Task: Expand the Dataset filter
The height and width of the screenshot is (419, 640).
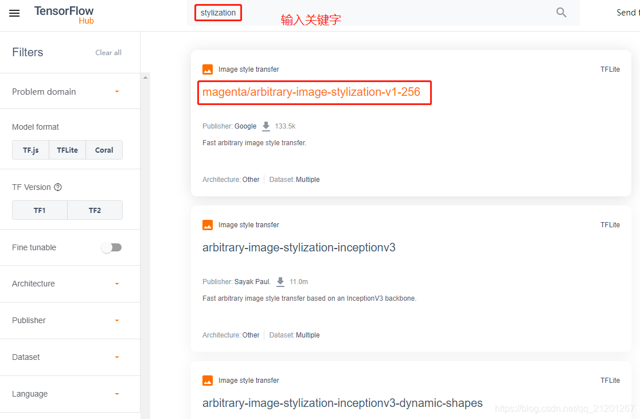Action: pos(117,357)
